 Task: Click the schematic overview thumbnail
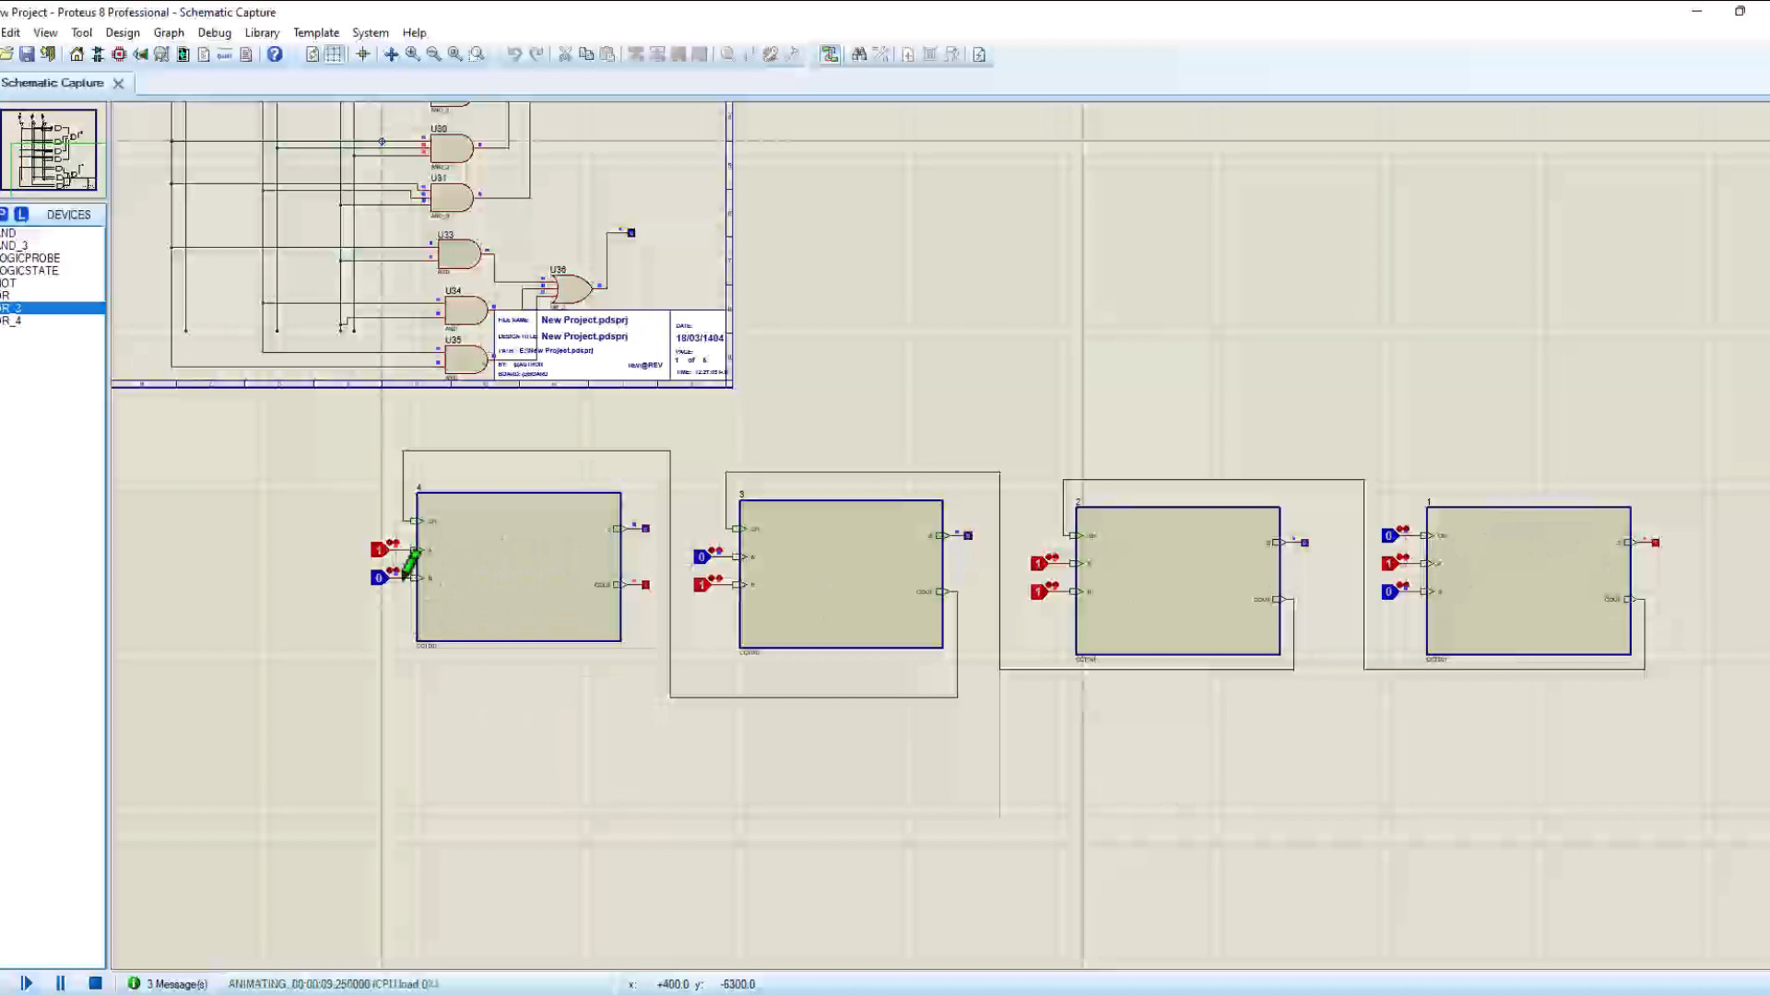tap(50, 149)
